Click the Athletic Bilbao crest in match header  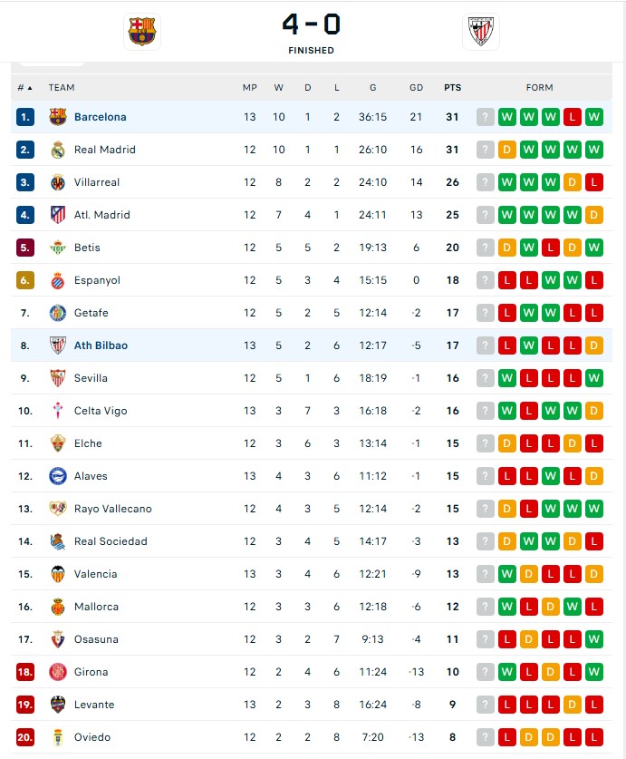click(x=480, y=32)
